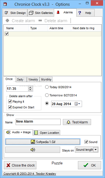Click the Type column header

click(38, 28)
